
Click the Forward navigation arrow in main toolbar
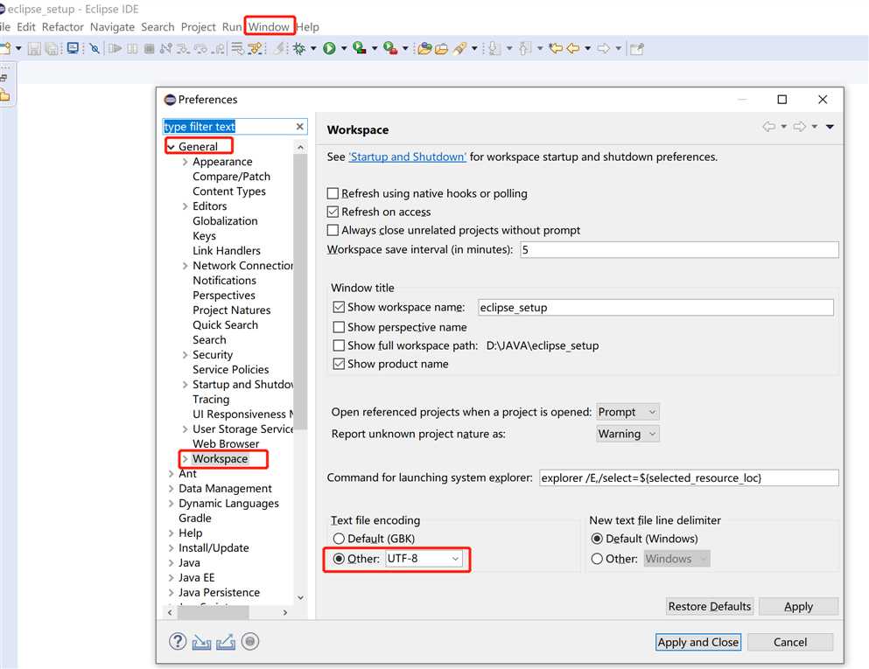[604, 49]
